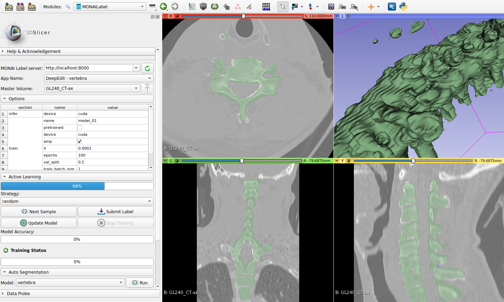Open the Segment Editor module icon
The image size is (504, 302).
point(249,7)
